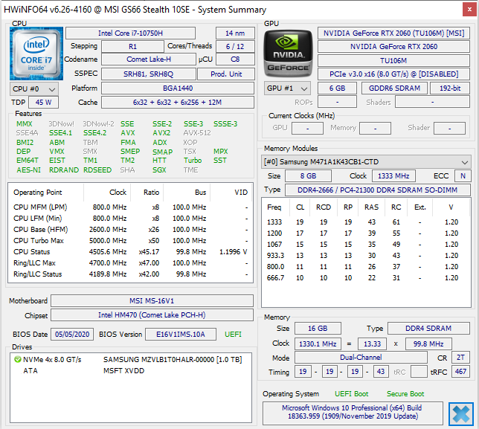Click the Dual-Channel memory mode field
The image size is (479, 429).
point(361,358)
